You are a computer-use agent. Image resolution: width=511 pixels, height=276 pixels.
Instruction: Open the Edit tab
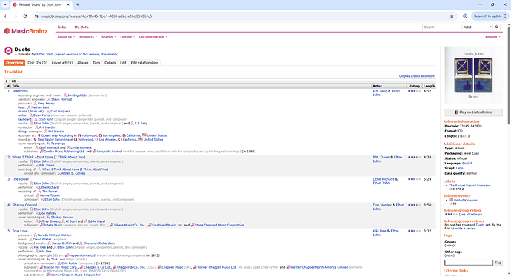(123, 63)
